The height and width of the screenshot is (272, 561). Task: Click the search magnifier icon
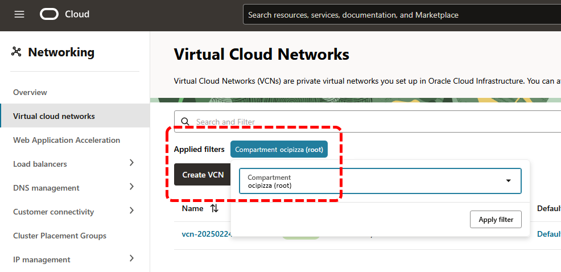pyautogui.click(x=185, y=122)
